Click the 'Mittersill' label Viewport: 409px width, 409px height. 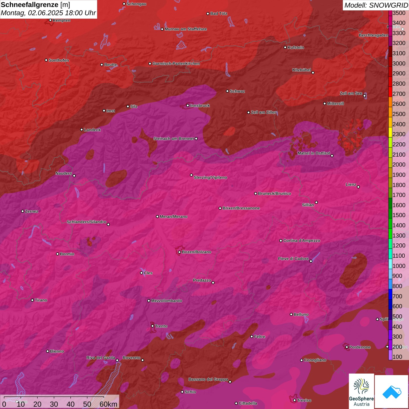click(x=335, y=103)
